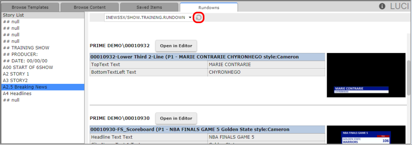
Task: Click the Headline Text Text label cell
Action: tap(148, 137)
